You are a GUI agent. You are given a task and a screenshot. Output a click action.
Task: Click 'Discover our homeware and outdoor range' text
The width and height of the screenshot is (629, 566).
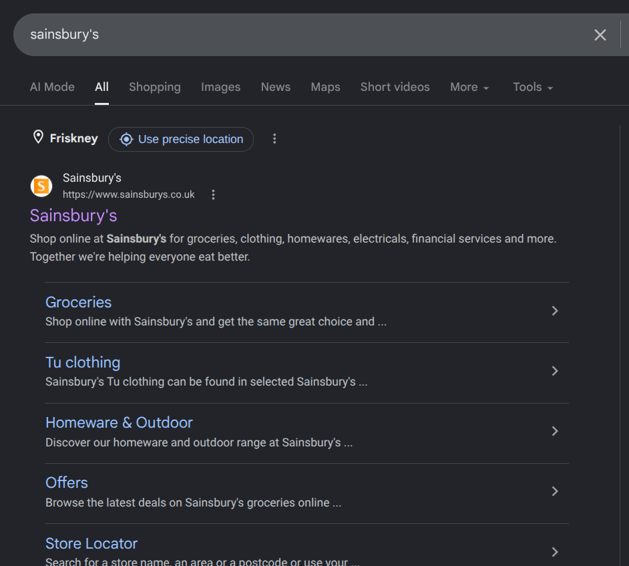coord(199,442)
